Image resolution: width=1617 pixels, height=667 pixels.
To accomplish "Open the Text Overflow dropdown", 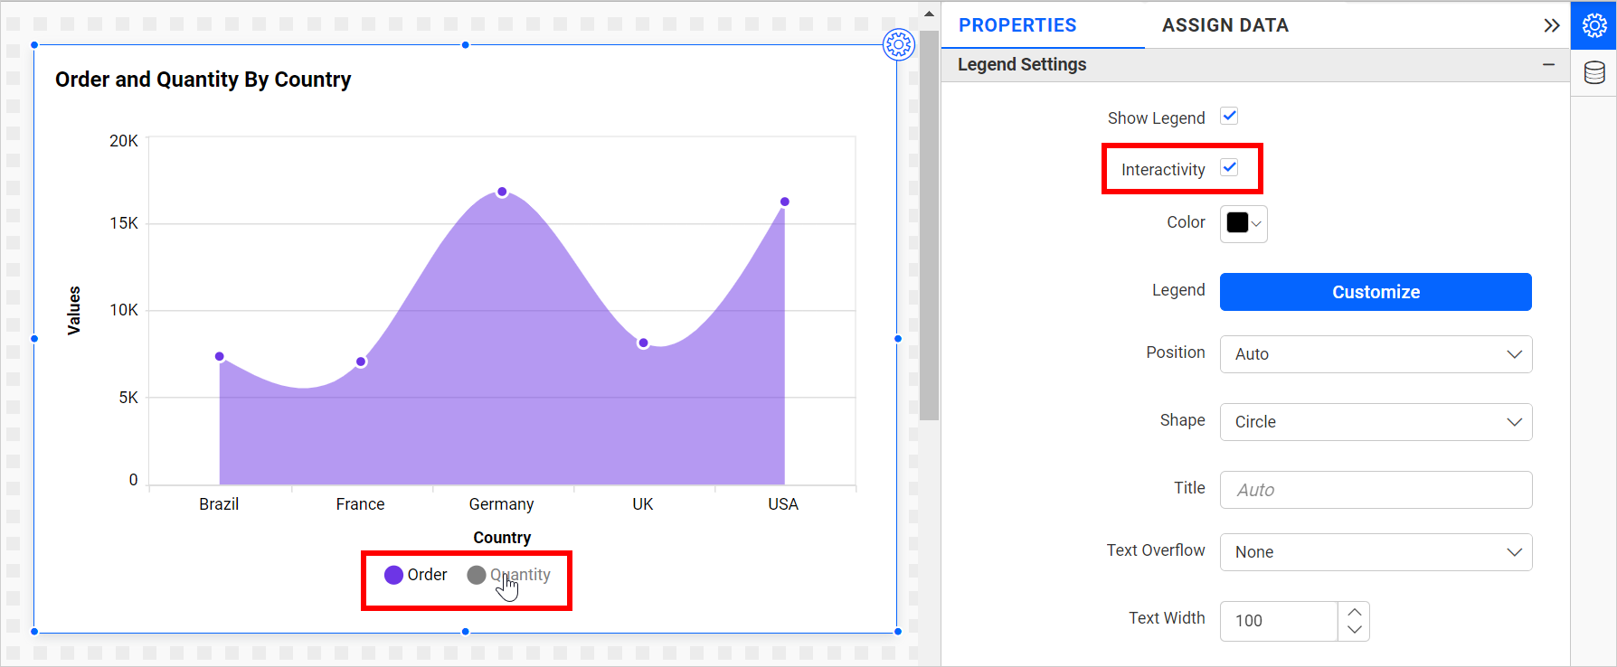I will pyautogui.click(x=1375, y=552).
